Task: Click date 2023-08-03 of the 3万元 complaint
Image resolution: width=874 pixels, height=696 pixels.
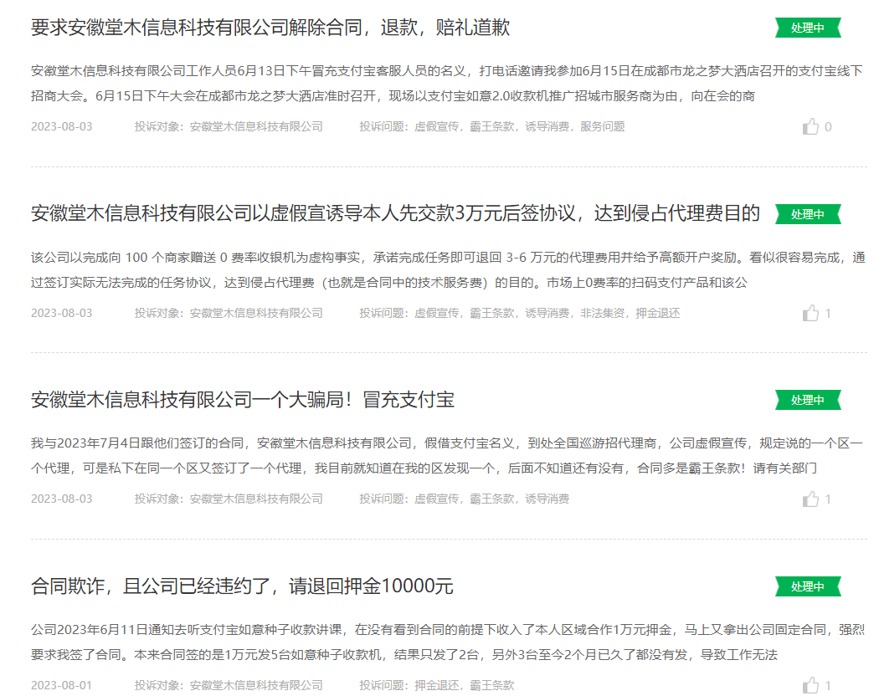Action: click(61, 314)
